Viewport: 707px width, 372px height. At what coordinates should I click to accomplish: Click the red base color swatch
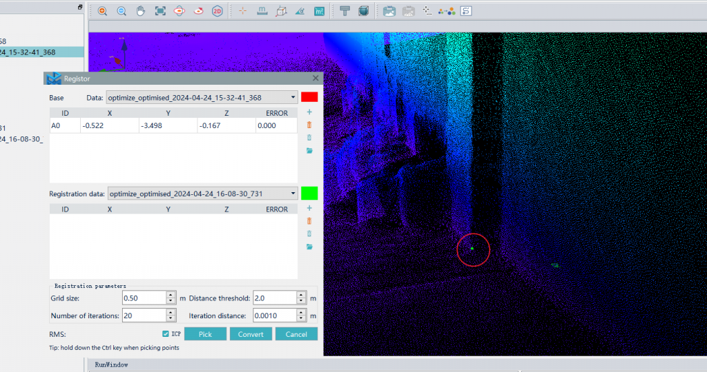point(309,98)
